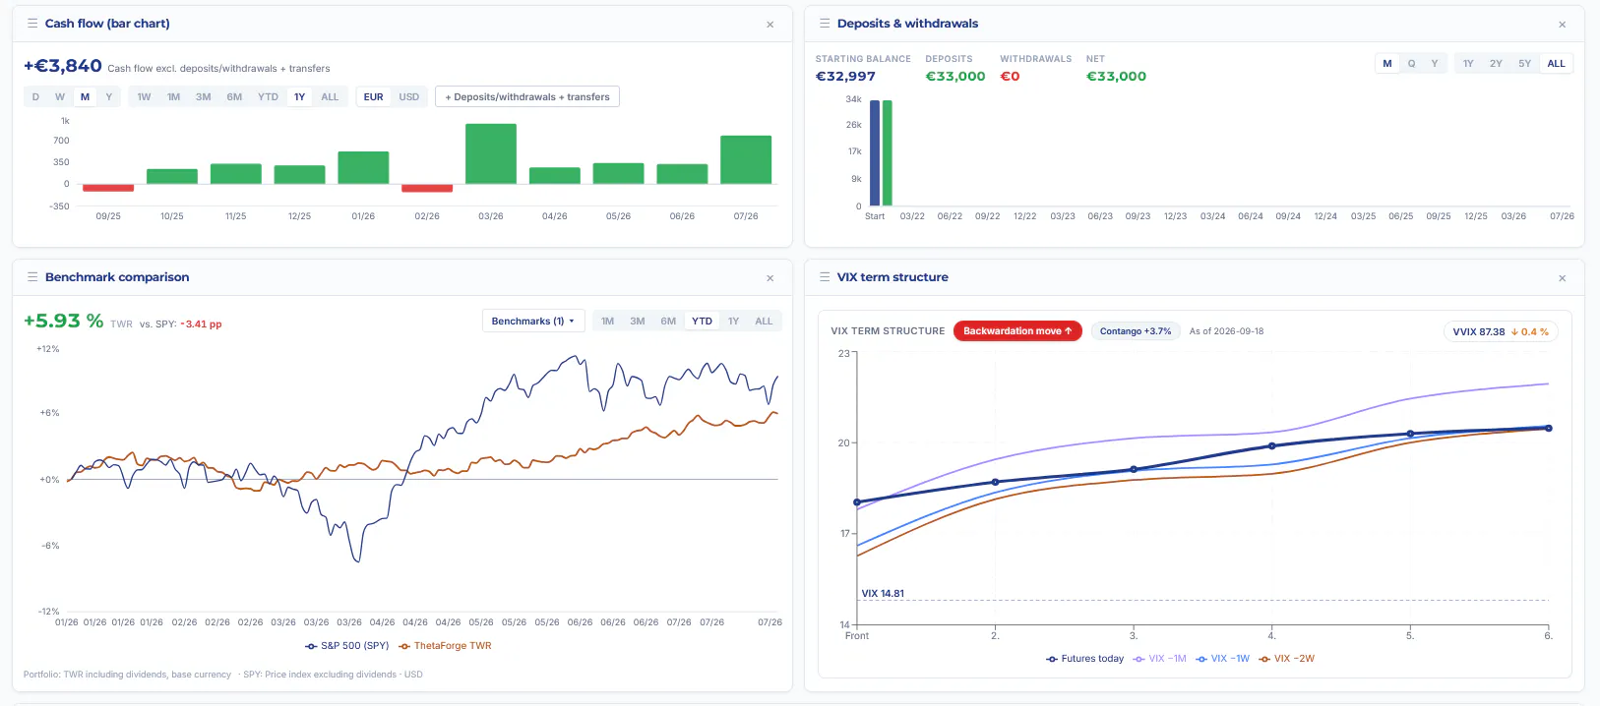Toggle the VIX −2W legend series
Screen dimensions: 1600x706
1286,659
